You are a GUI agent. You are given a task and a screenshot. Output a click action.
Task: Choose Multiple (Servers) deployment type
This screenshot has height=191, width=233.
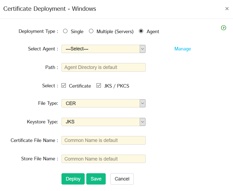(x=91, y=31)
